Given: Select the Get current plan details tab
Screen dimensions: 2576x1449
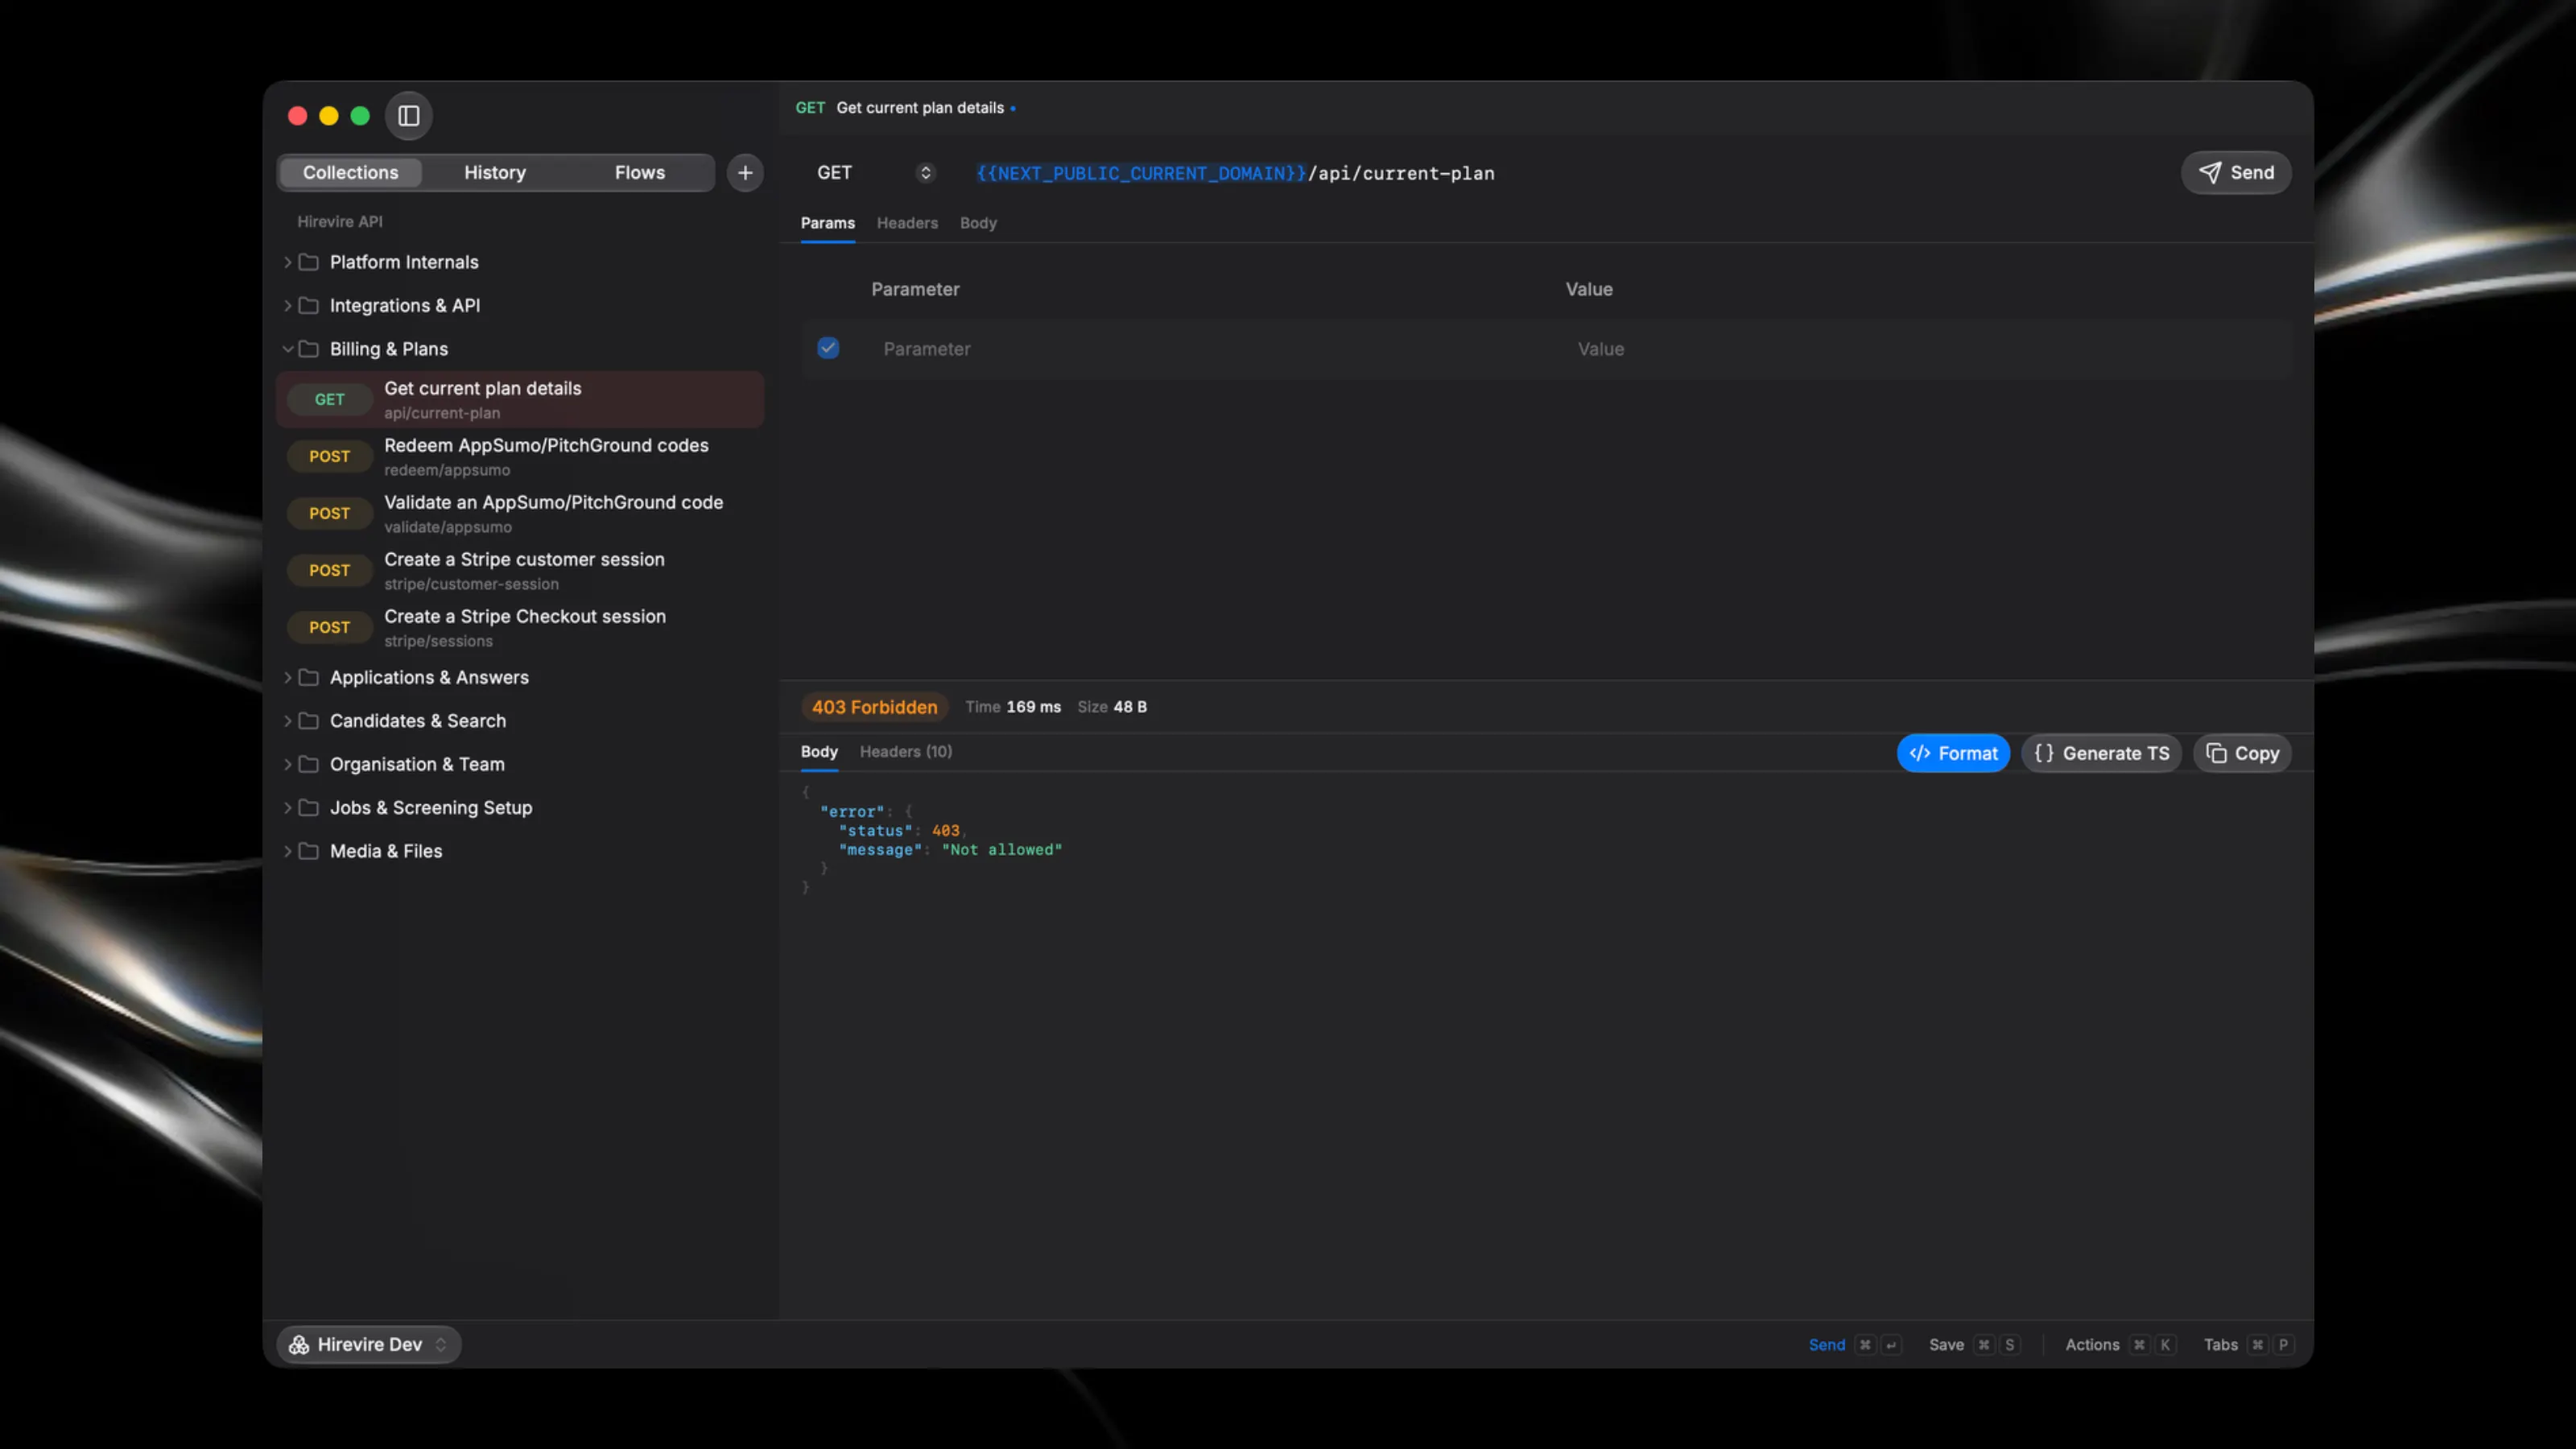Looking at the screenshot, I should coord(906,107).
